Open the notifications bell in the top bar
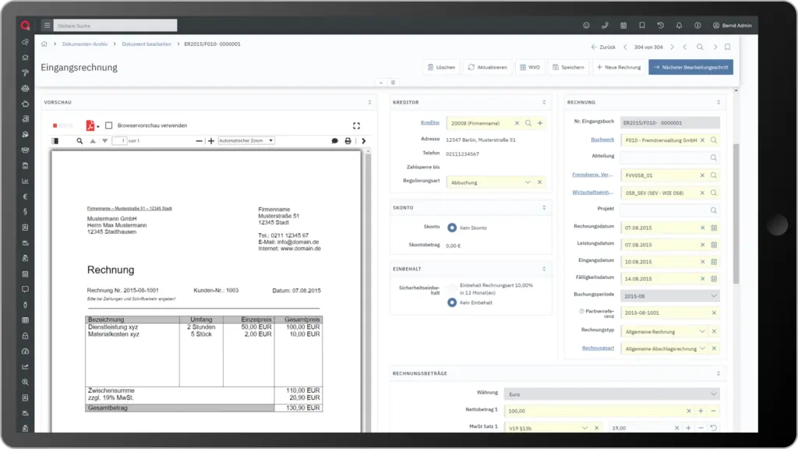The height and width of the screenshot is (449, 798). tap(680, 24)
